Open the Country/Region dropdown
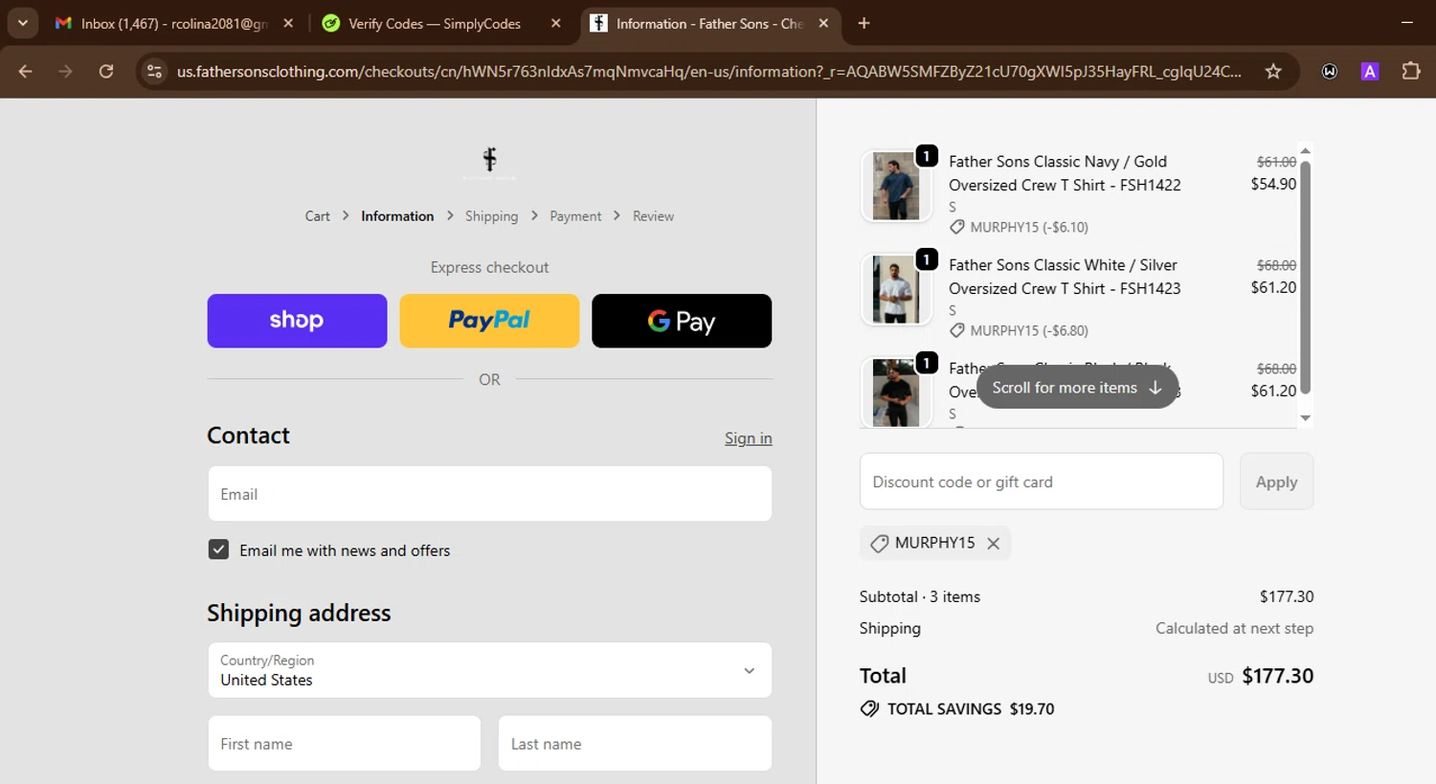The height and width of the screenshot is (784, 1436). [x=489, y=670]
